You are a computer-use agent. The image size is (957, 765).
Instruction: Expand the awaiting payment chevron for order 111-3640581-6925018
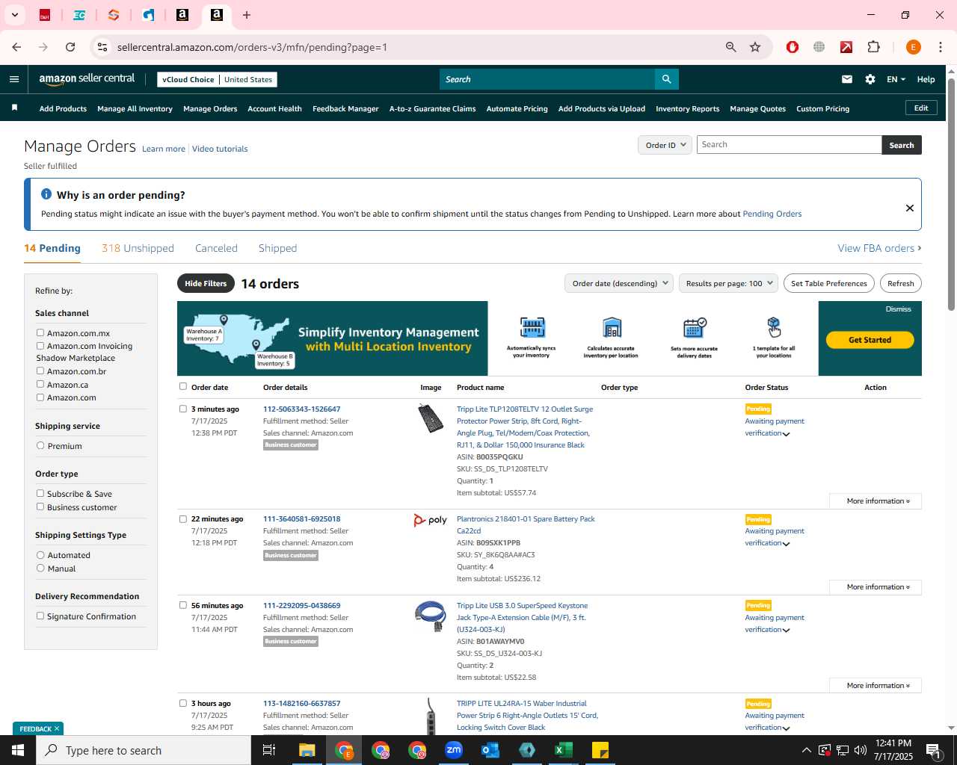[786, 545]
